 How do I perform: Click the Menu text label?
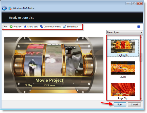click(32, 27)
